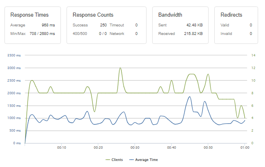Click the 3500 ms y-axis label
This screenshot has height=167, width=265.
coord(13,55)
